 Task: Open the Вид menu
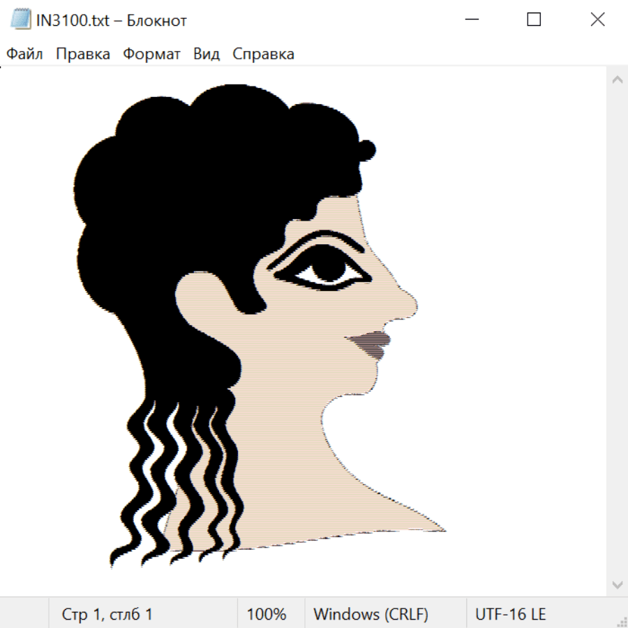point(207,54)
